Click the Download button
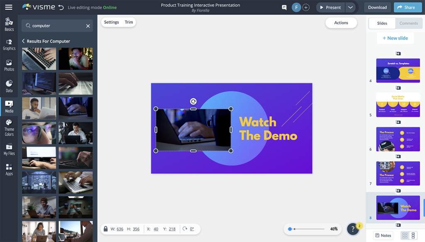Screen dimensions: 425x242 [377, 7]
